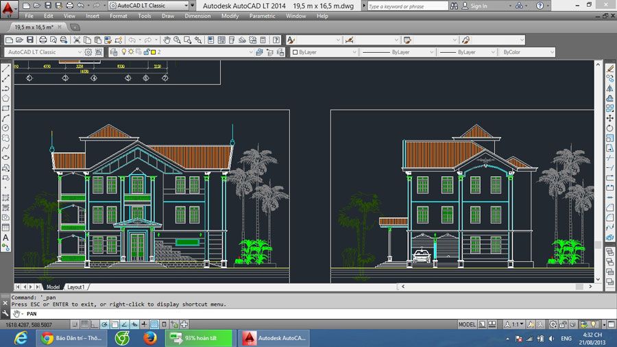Viewport: 617px width, 347px height.
Task: Open the Layer Properties Manager icon
Action: pyautogui.click(x=114, y=52)
